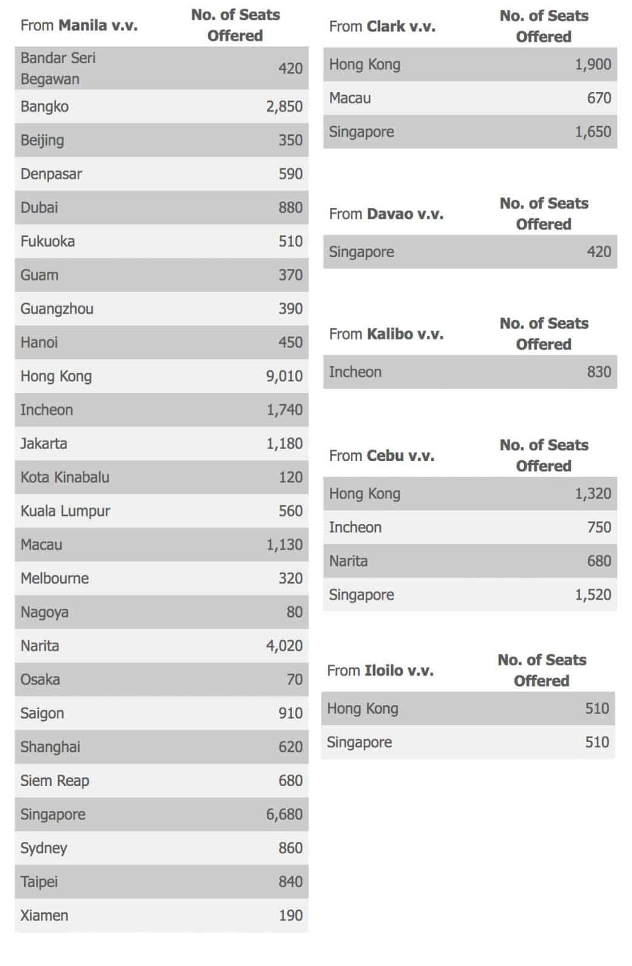
Task: Click the 9,010 seats value
Action: pyautogui.click(x=284, y=377)
